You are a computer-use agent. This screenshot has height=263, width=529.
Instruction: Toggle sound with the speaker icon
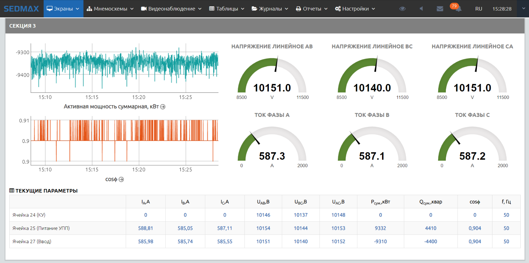pyautogui.click(x=421, y=9)
